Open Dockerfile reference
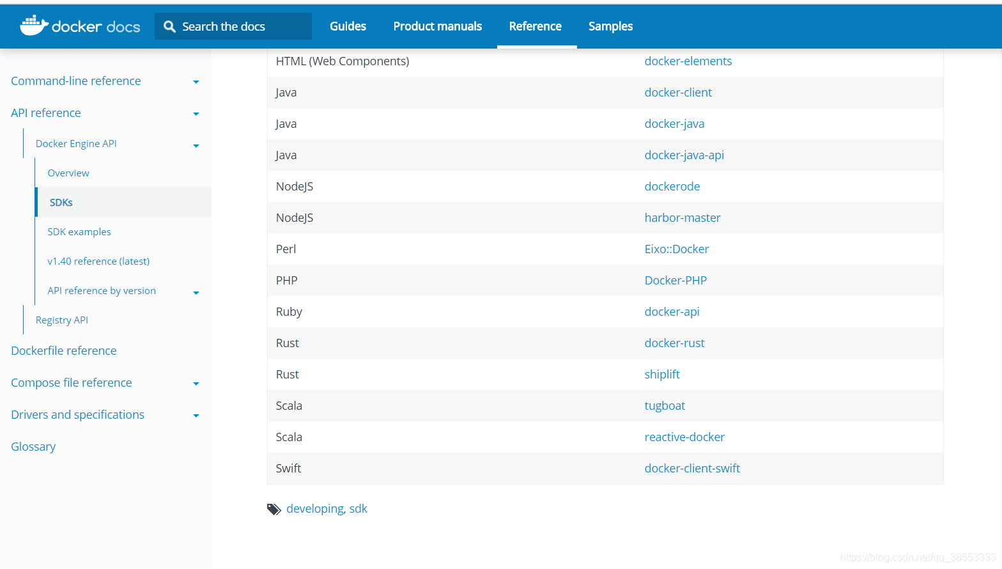 [64, 351]
